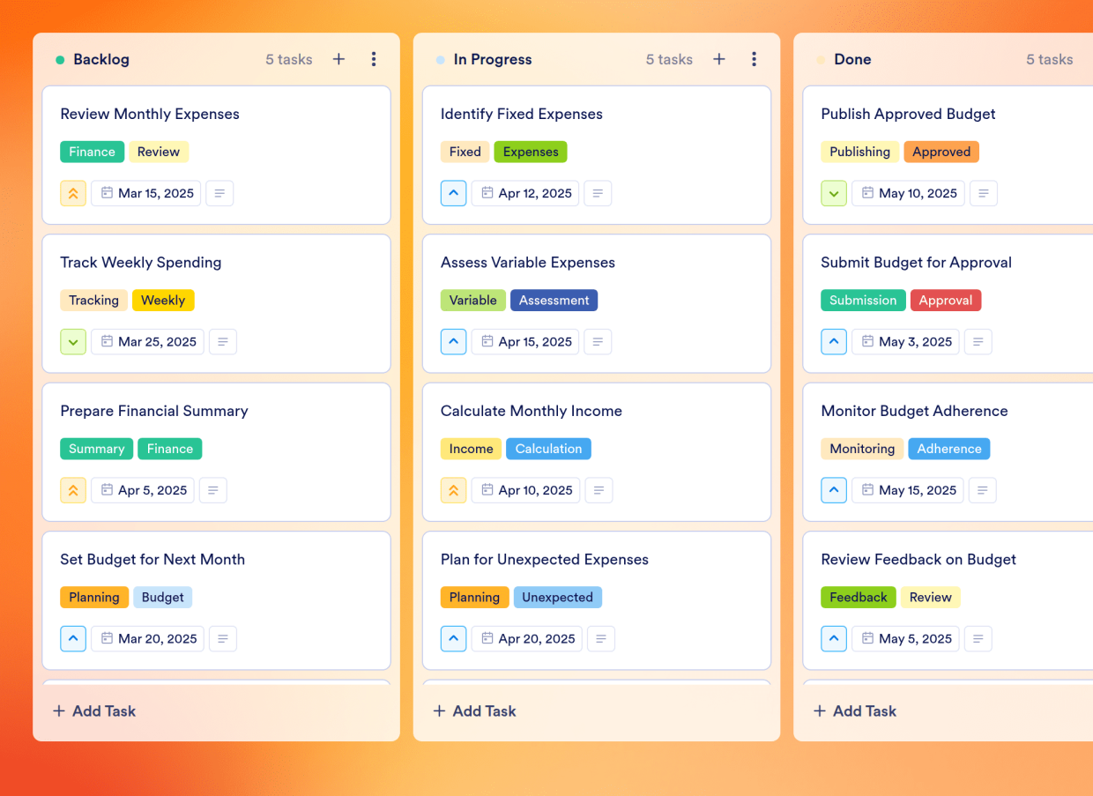Click description icon on Review Feedback on Budget
The height and width of the screenshot is (796, 1093).
click(978, 639)
